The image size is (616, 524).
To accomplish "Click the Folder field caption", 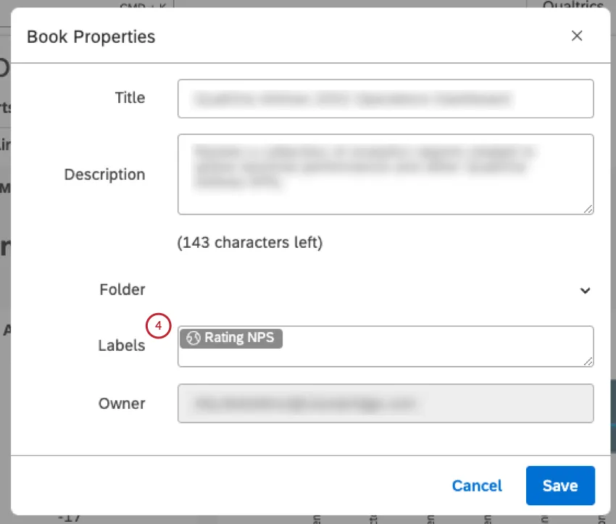I will (122, 290).
